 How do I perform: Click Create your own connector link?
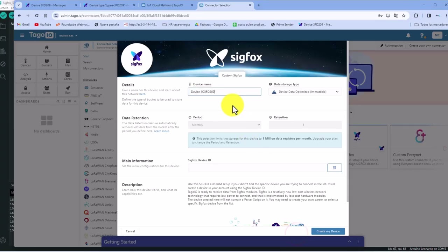pyautogui.click(x=427, y=45)
